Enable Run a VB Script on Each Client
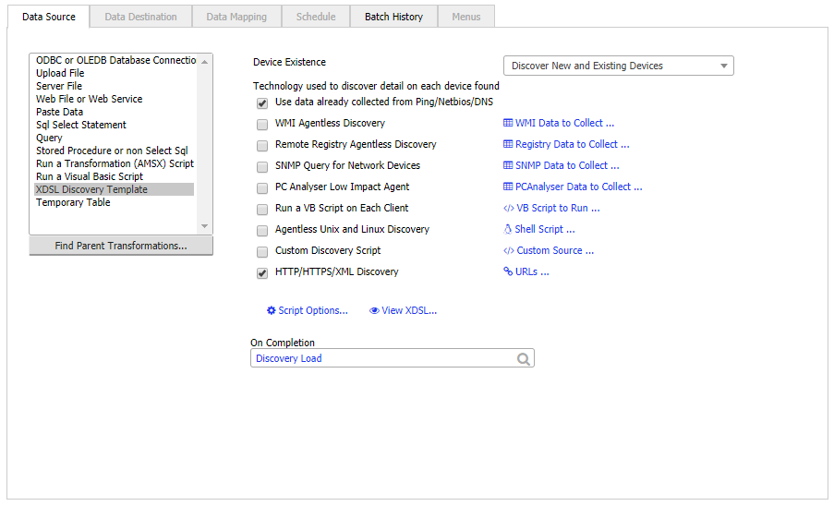The width and height of the screenshot is (834, 506). (x=262, y=210)
